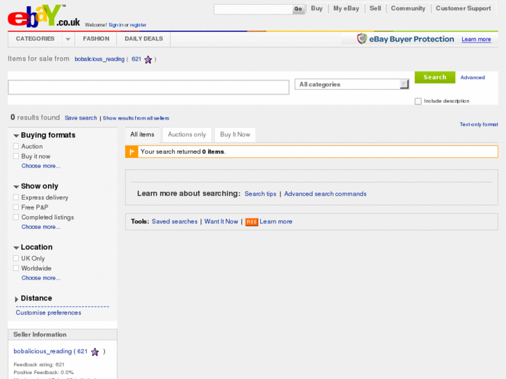Open Customise preferences link

point(49,313)
